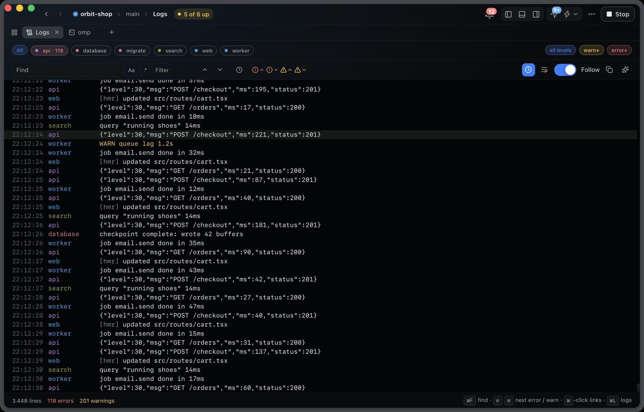644x412 pixels.
Task: Jump to previous error
Action: pyautogui.click(x=258, y=70)
